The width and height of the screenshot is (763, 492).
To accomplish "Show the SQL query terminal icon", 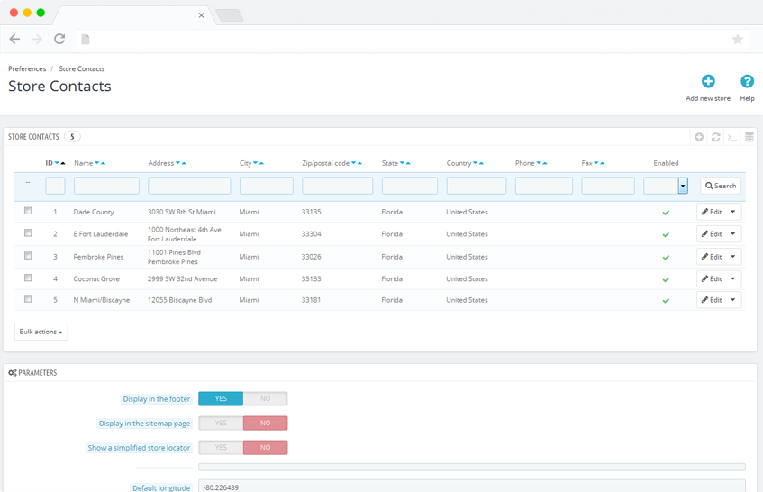I will click(732, 137).
